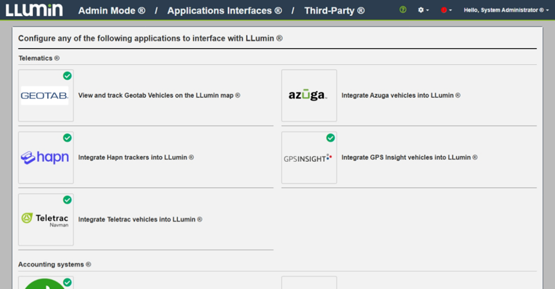Open the Teletrac Navman integration tile

click(46, 220)
